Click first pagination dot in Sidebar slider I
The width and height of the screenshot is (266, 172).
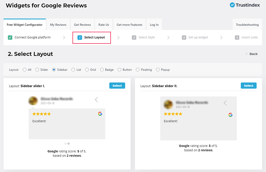66,144
